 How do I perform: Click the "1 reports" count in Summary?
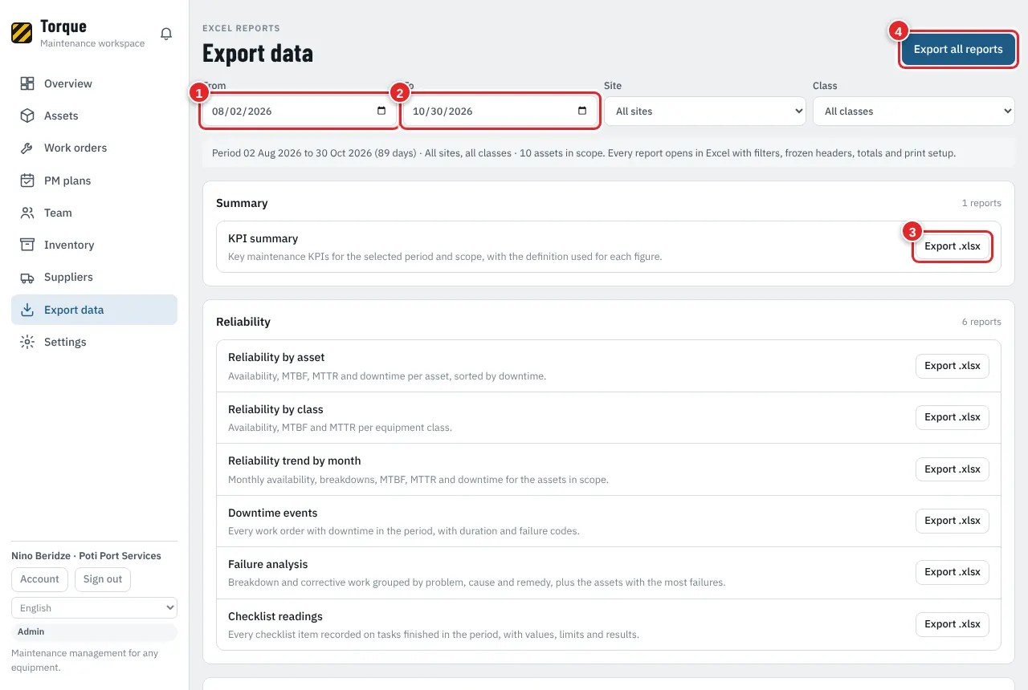[981, 203]
